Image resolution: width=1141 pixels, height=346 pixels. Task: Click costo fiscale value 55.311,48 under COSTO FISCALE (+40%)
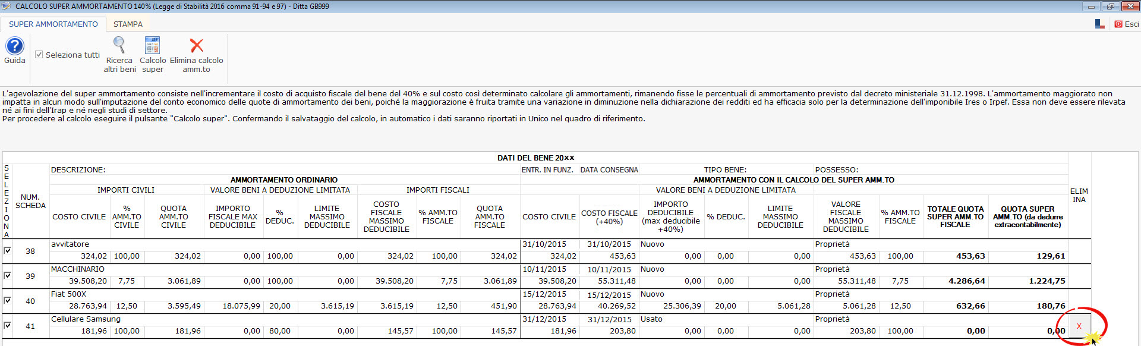tap(617, 281)
